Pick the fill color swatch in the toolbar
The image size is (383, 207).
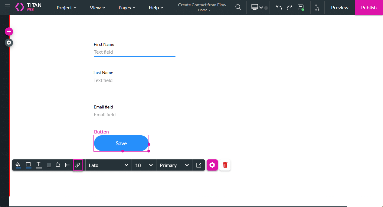[x=18, y=165]
